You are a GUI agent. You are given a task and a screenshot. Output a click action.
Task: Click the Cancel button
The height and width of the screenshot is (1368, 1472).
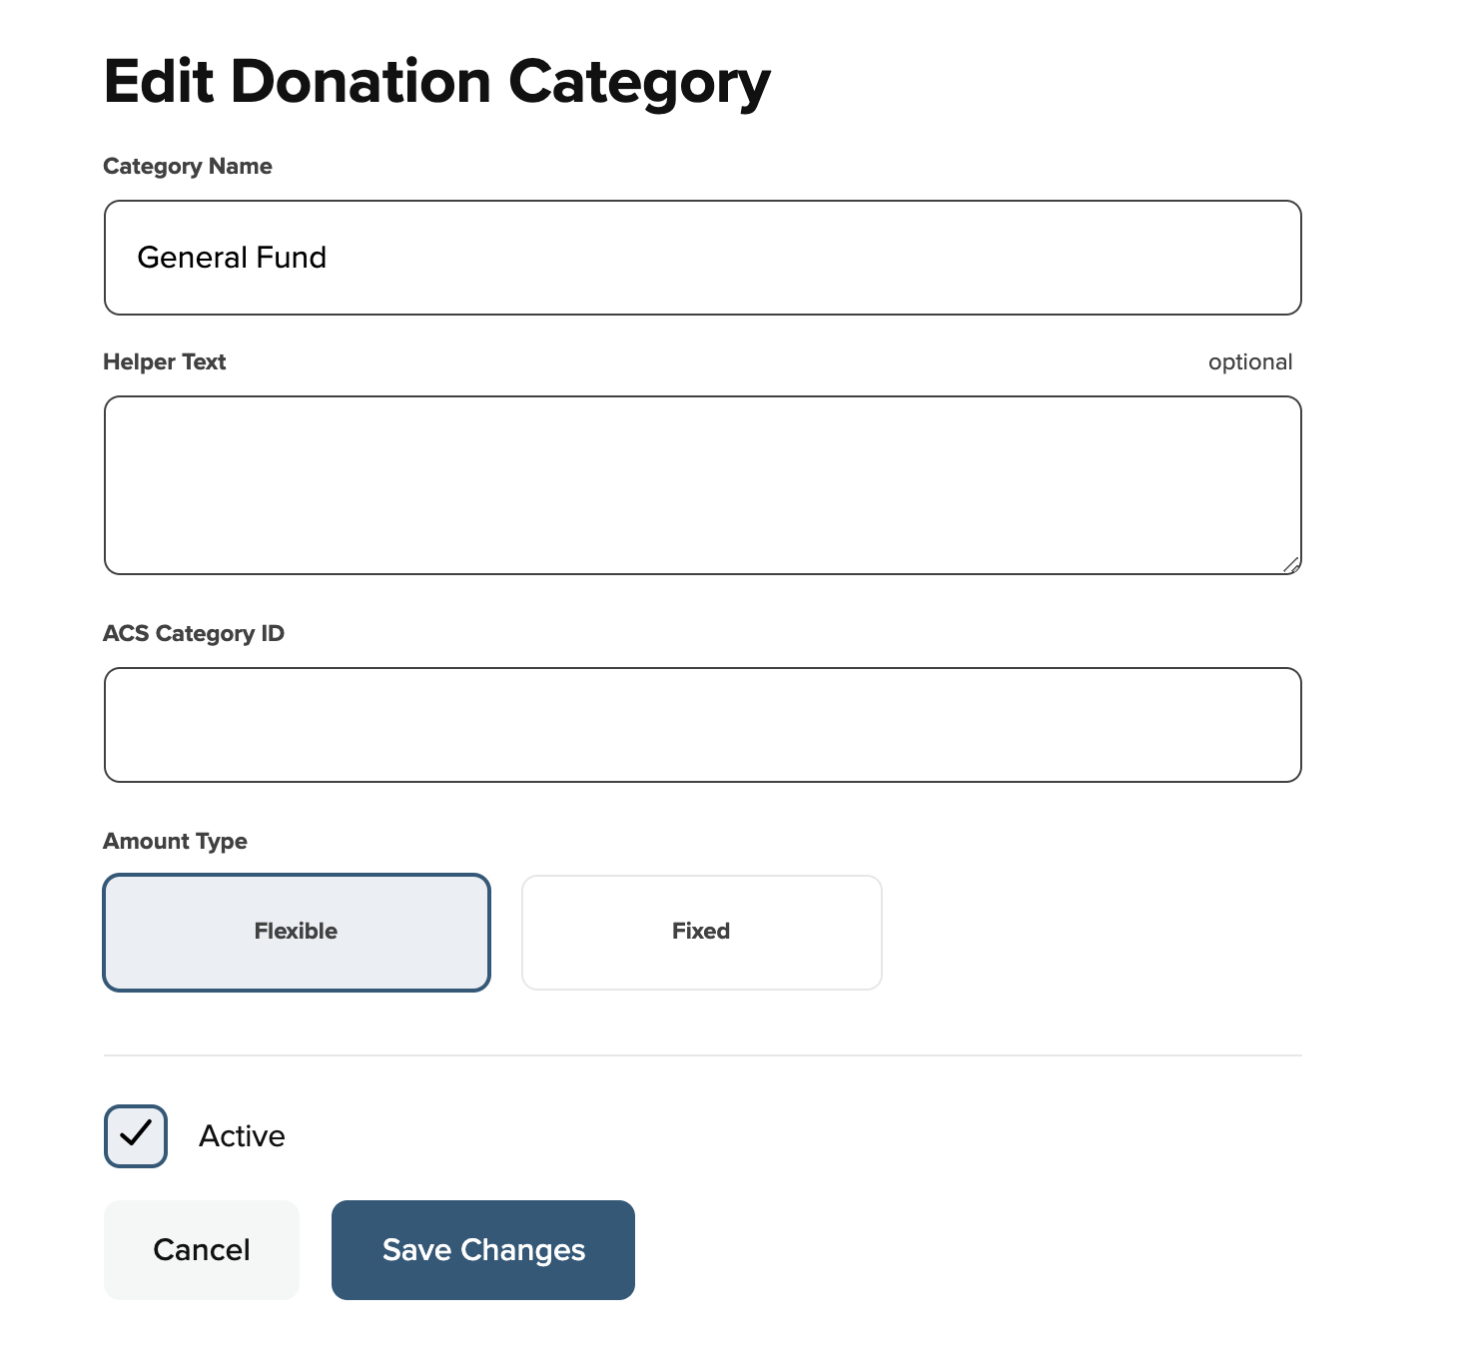point(202,1249)
